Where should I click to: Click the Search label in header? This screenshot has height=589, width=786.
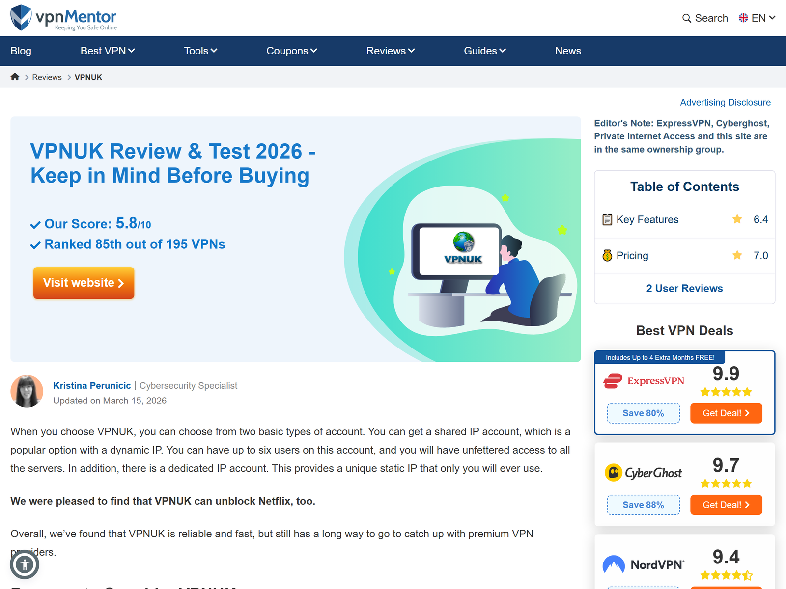711,18
